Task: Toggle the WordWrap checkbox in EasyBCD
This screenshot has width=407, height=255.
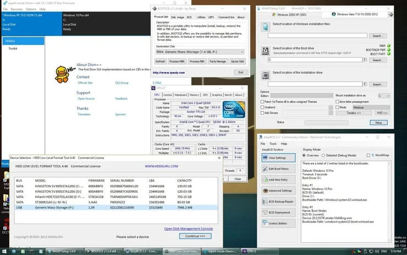Action: [368, 155]
